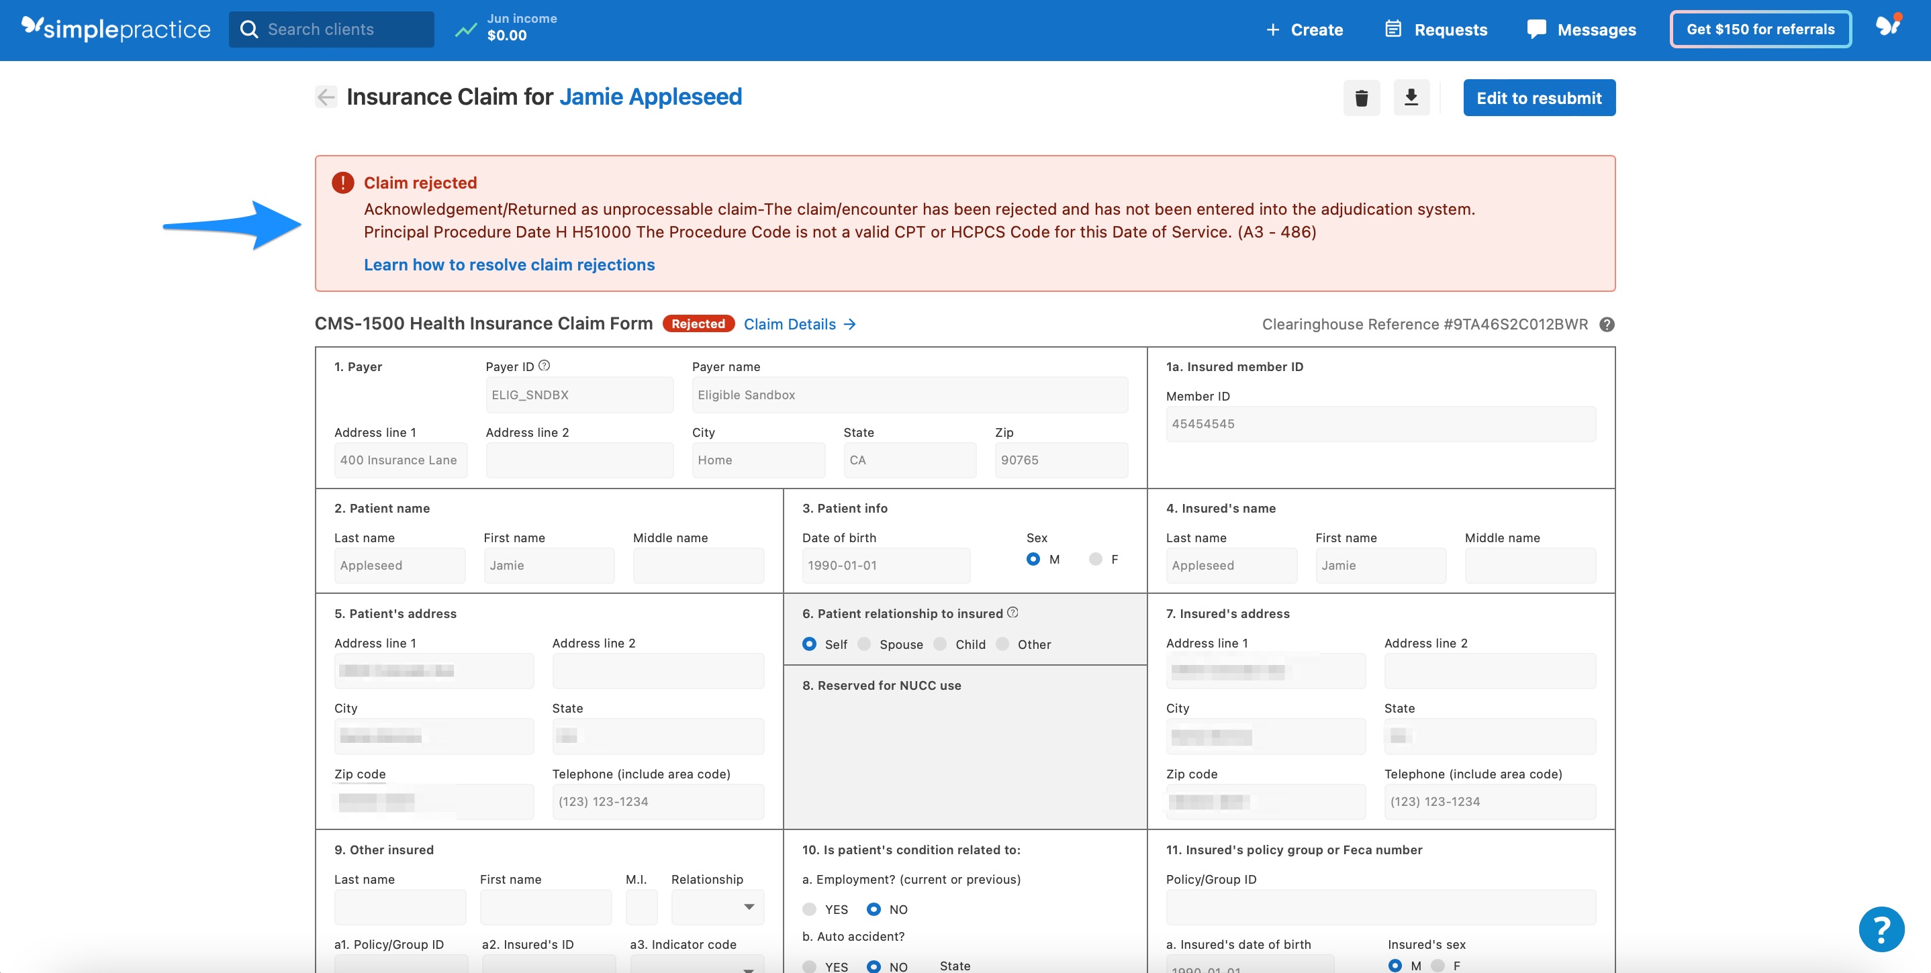Viewport: 1931px width, 973px height.
Task: Select F for patient sex
Action: click(x=1096, y=559)
